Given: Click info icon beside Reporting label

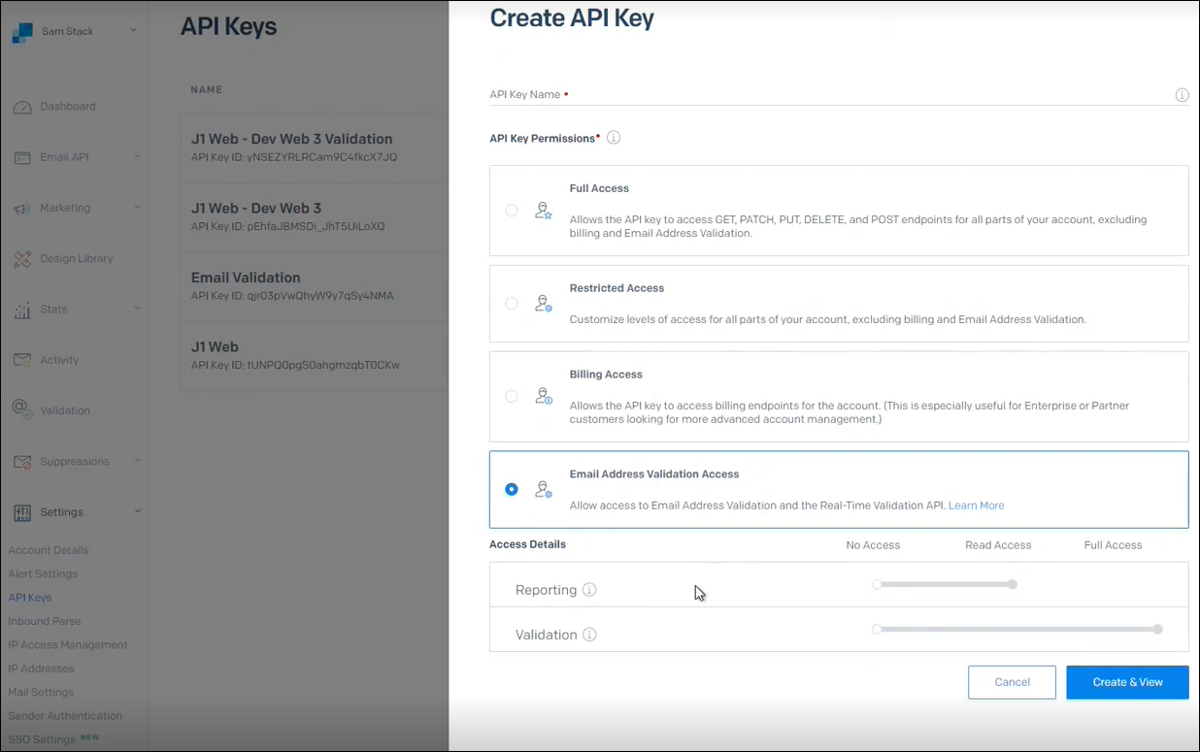Looking at the screenshot, I should tap(589, 590).
